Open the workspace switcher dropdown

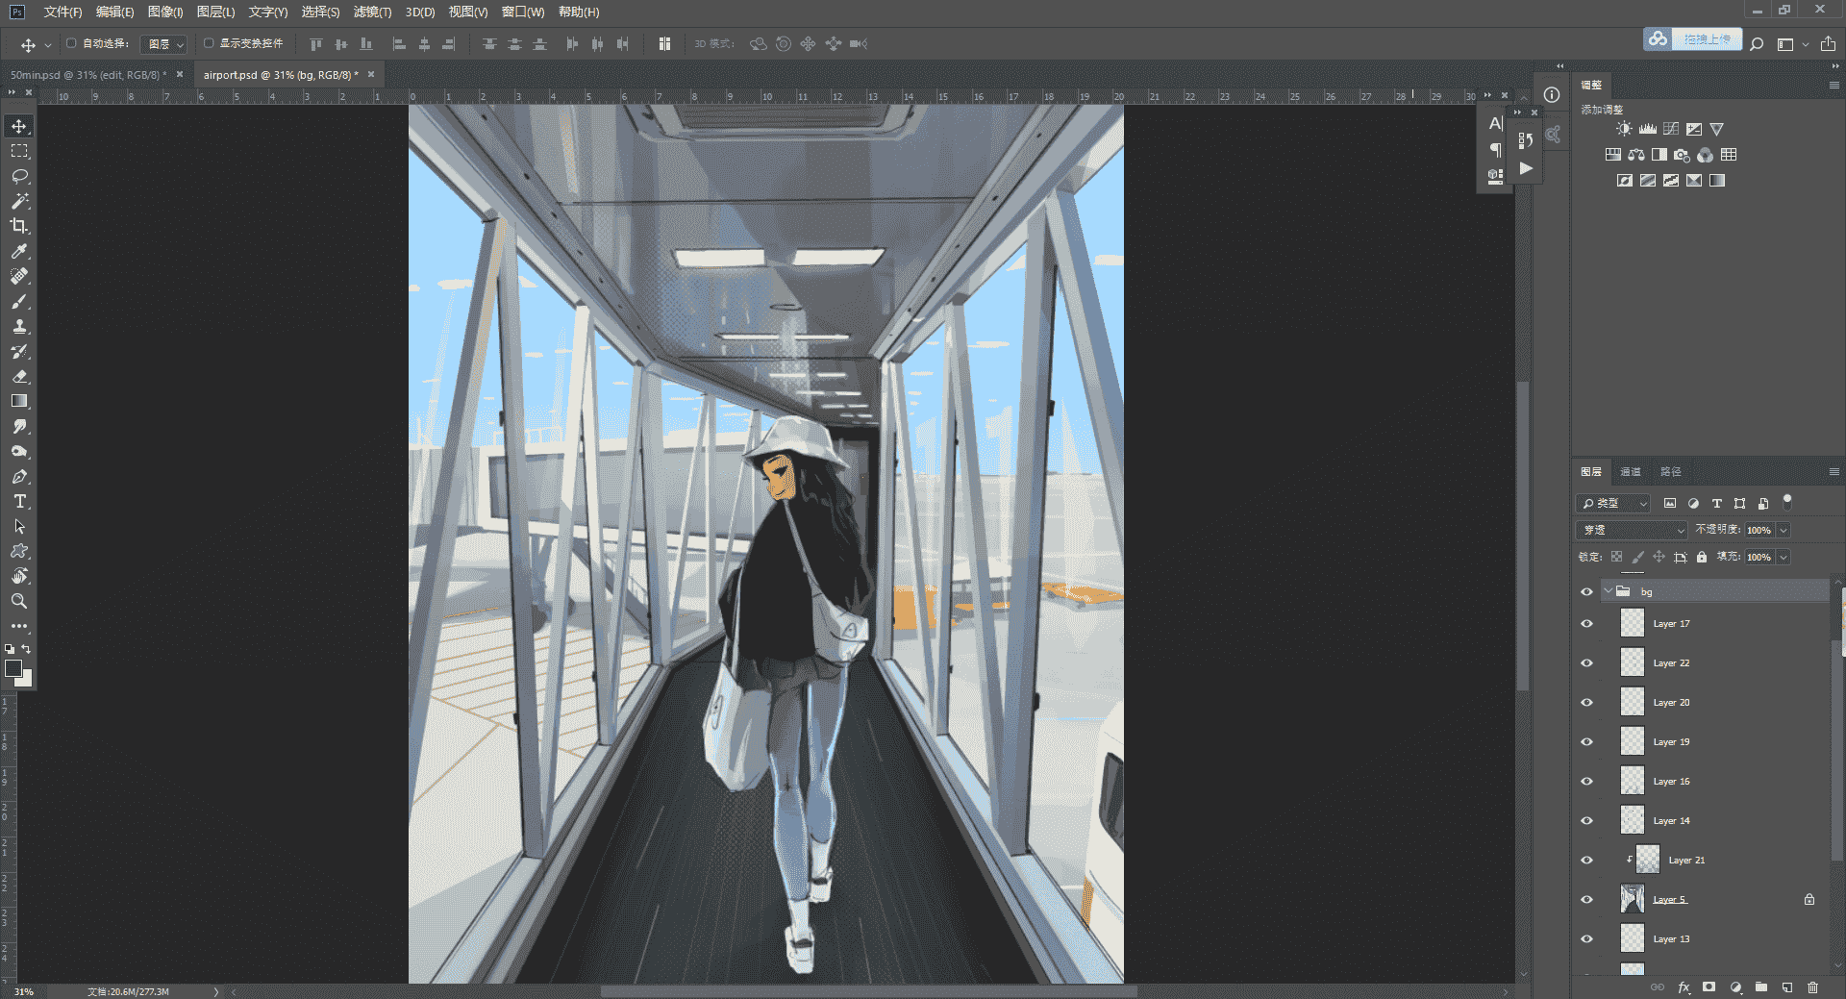(1792, 44)
